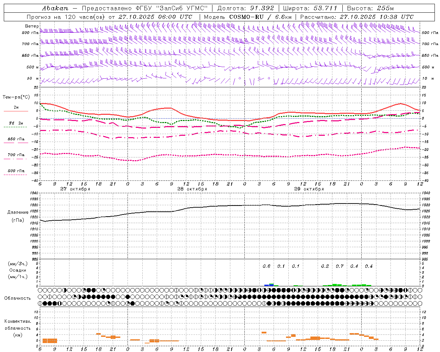The height and width of the screenshot is (352, 440).
Task: Click the "(мм/1ч.)" precipitation unit label
Action: click(x=18, y=277)
